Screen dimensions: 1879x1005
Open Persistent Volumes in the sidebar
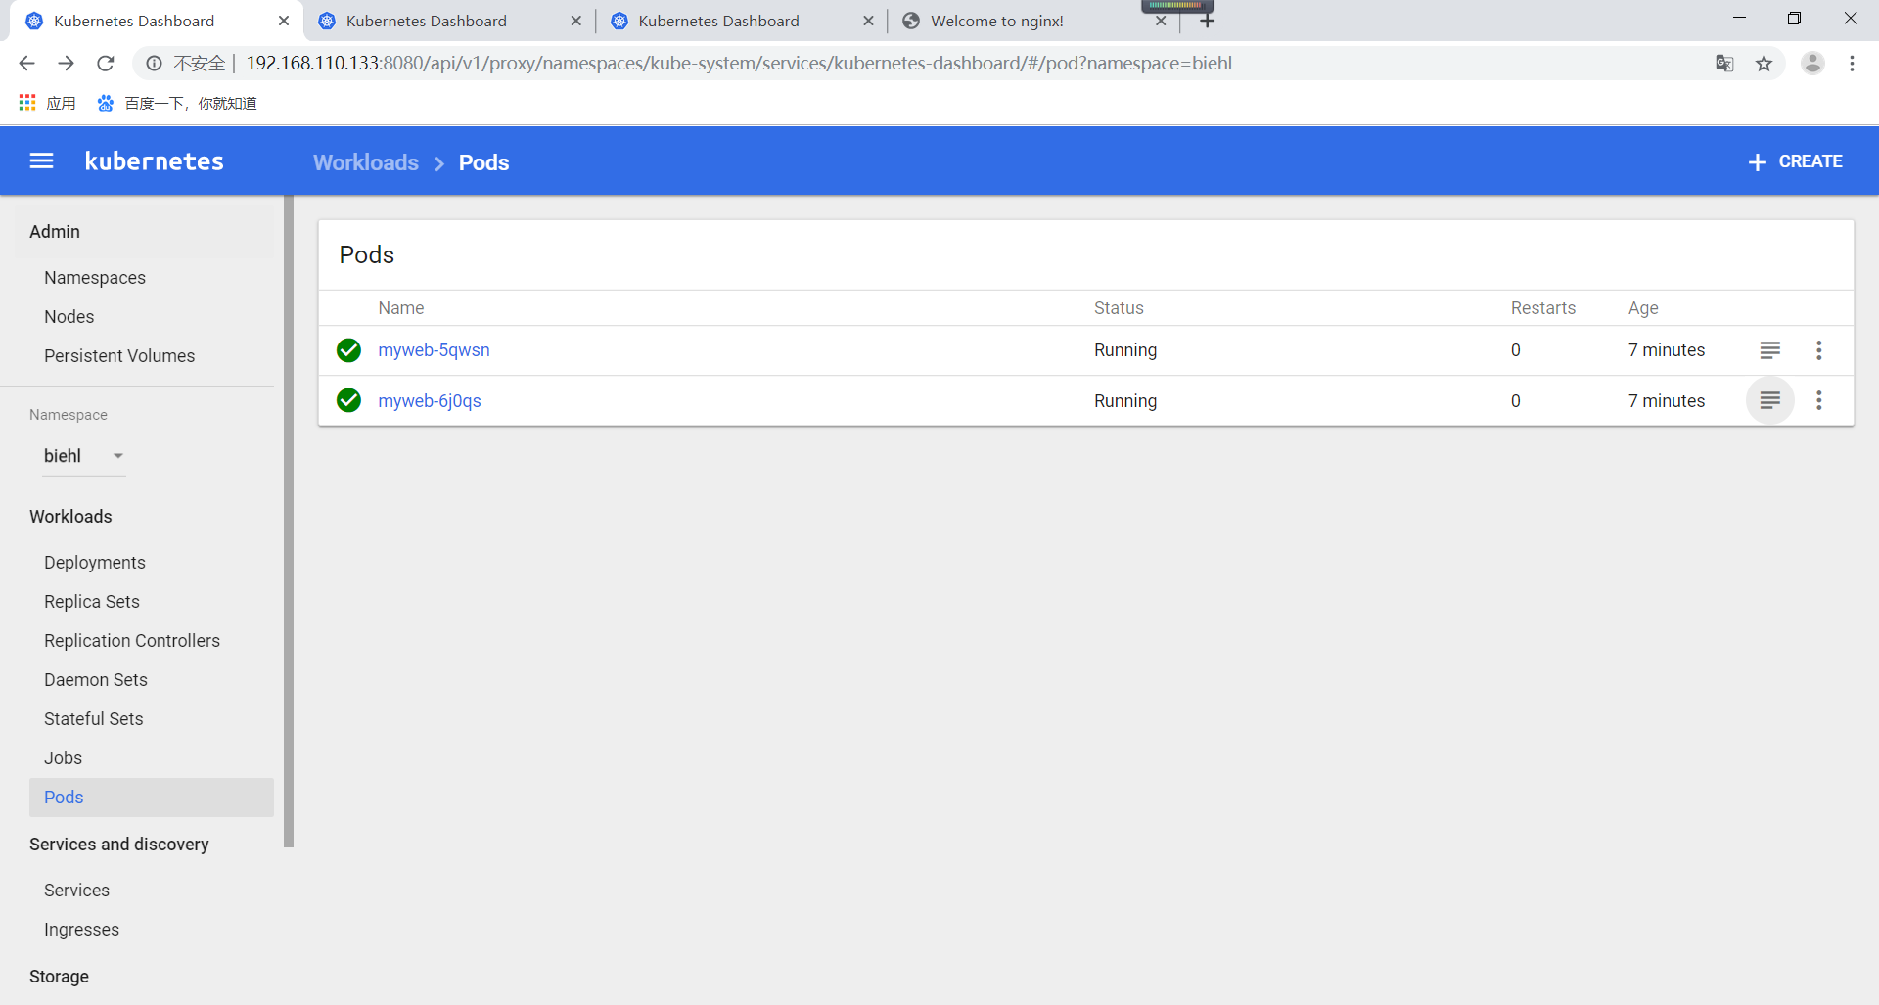tap(119, 356)
